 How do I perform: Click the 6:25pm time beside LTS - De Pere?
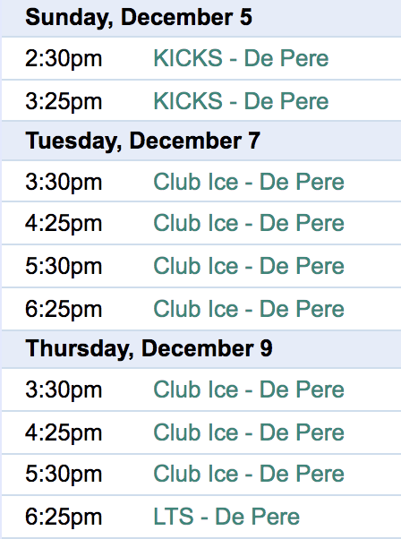(64, 517)
